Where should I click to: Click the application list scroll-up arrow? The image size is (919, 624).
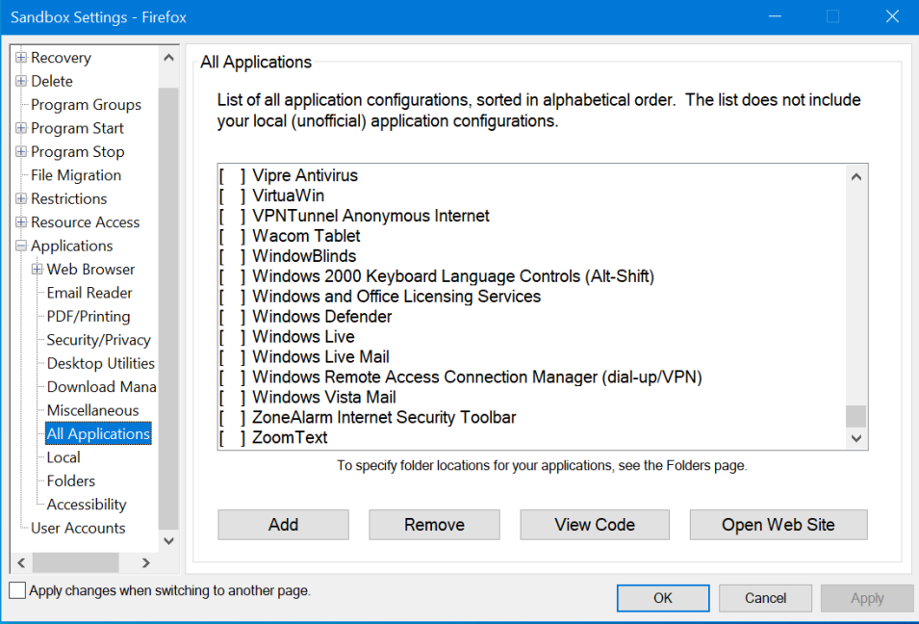coord(856,176)
